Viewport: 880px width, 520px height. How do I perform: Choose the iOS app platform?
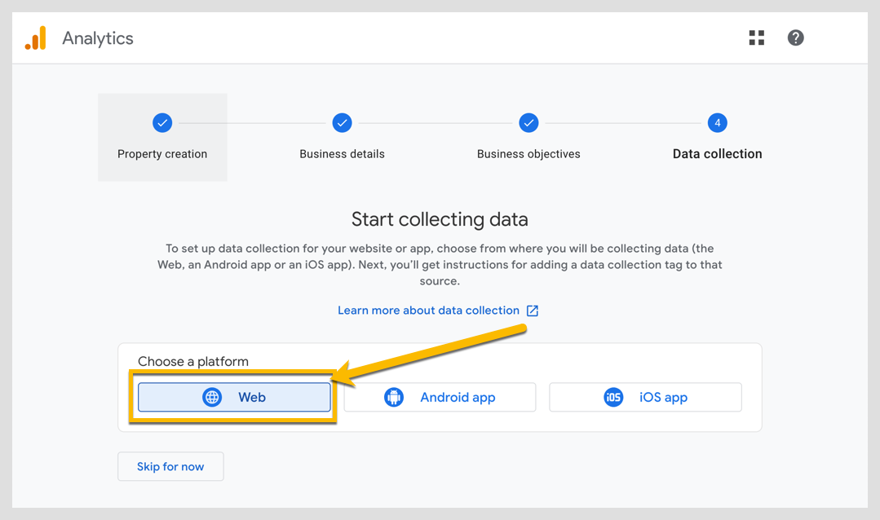pyautogui.click(x=645, y=397)
